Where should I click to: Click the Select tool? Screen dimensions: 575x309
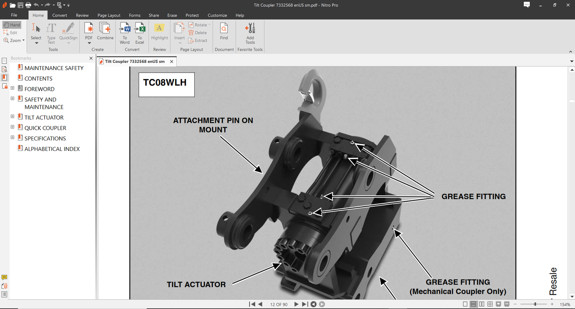point(36,33)
